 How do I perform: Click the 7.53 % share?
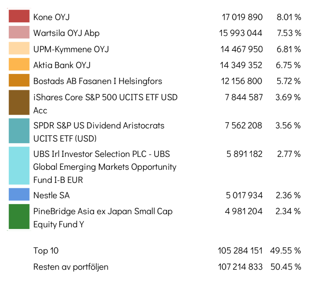coord(289,33)
